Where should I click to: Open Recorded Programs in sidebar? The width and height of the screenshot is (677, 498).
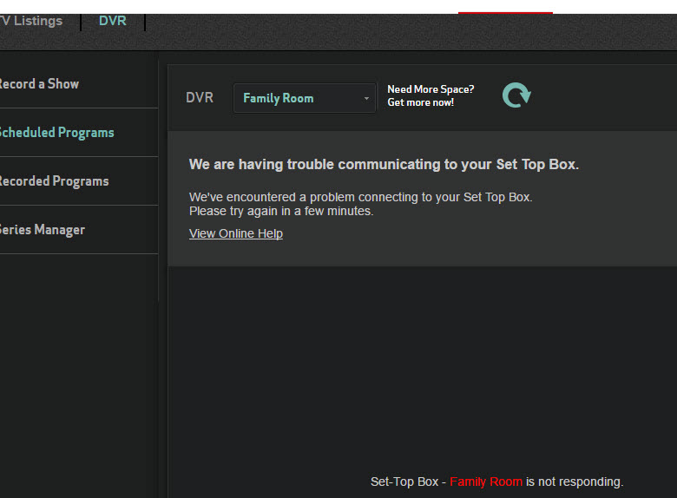[55, 181]
